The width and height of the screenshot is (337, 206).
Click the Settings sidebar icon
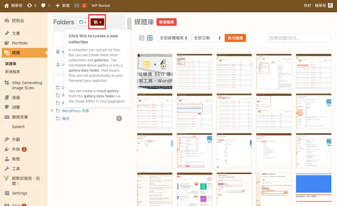click(7, 193)
